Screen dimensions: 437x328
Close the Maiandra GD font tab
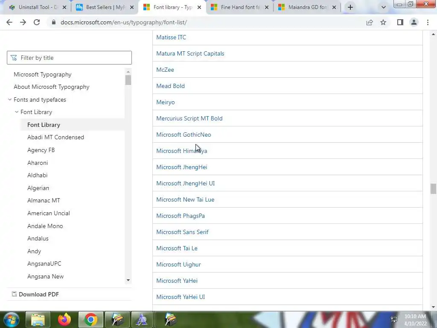click(x=334, y=7)
